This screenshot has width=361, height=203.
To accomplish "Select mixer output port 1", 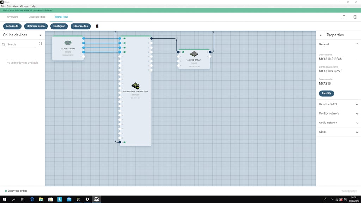I will (x=151, y=38).
